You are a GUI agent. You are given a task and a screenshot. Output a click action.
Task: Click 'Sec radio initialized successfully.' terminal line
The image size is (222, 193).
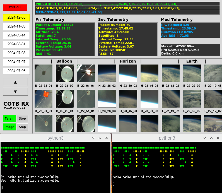30,180
